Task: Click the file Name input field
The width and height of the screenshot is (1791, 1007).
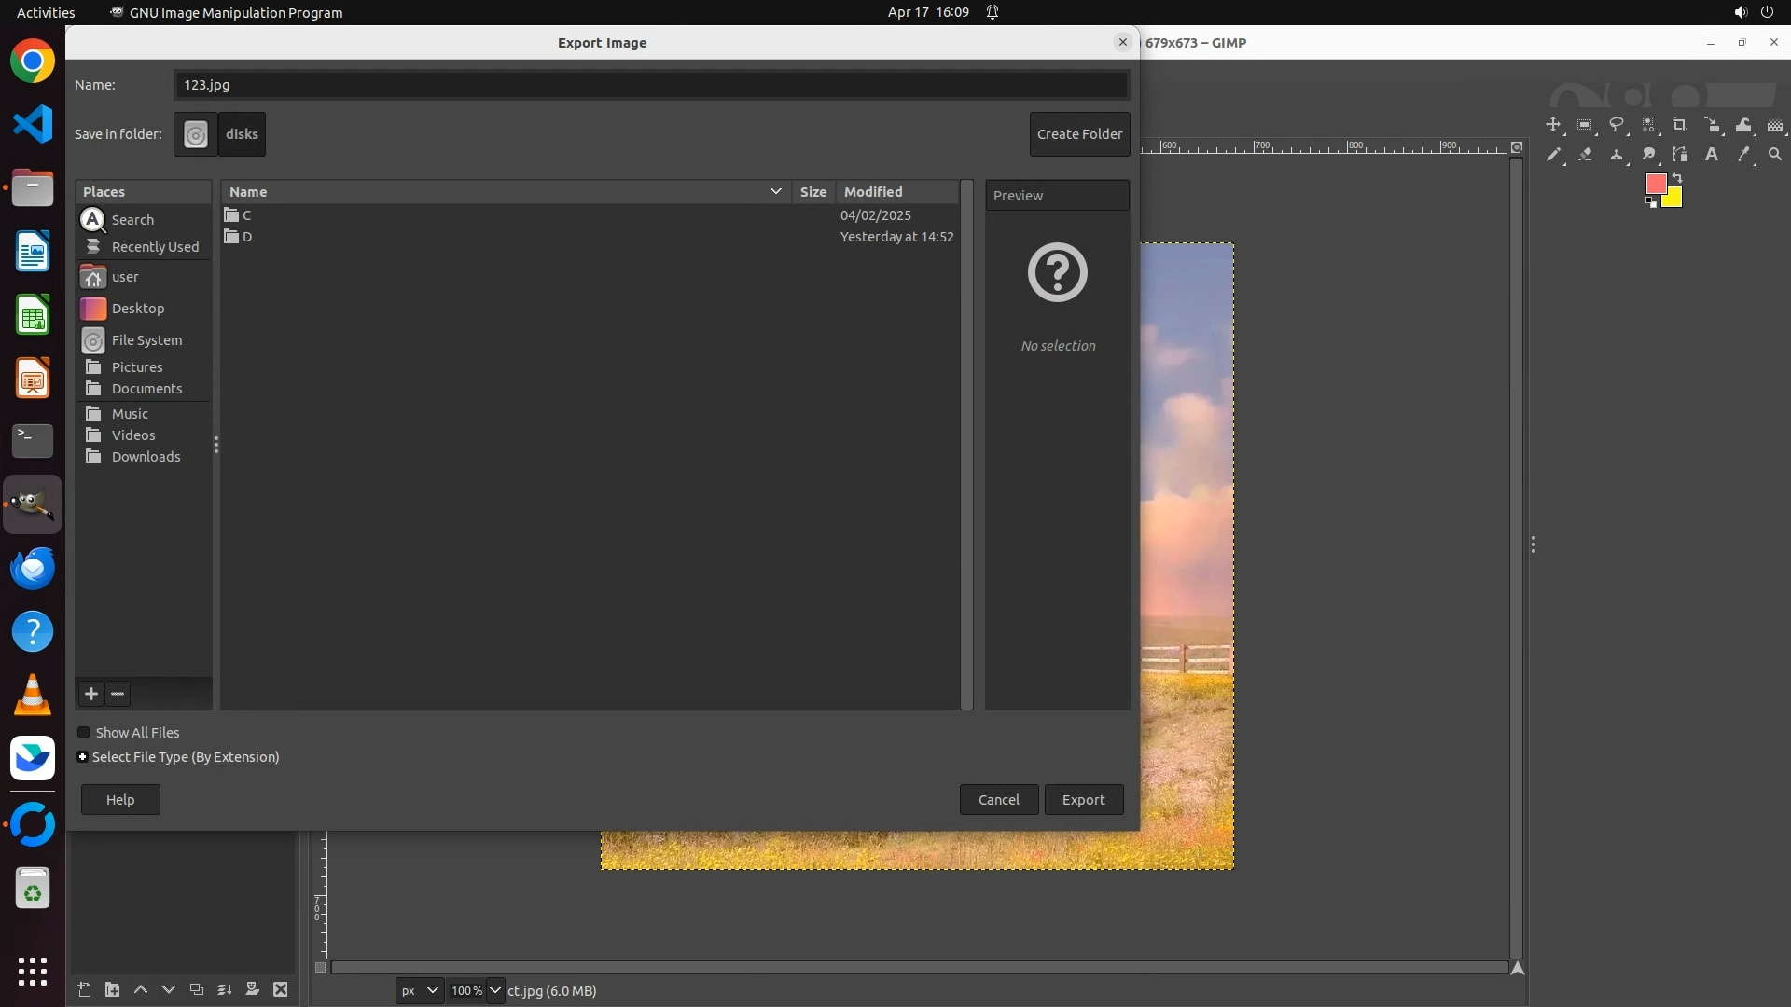Action: tap(650, 85)
